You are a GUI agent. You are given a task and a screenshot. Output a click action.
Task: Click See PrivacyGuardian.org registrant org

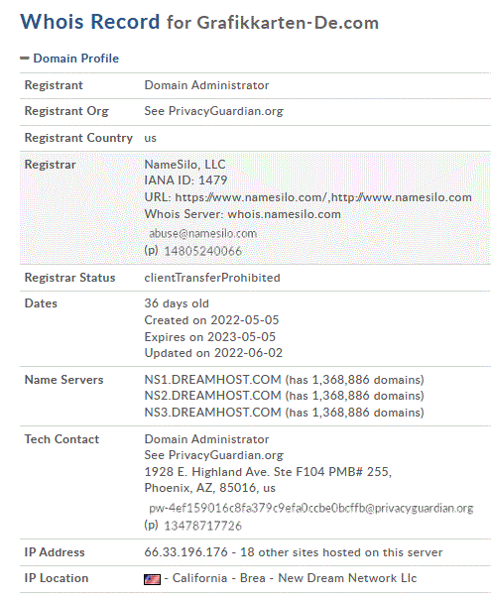coord(214,111)
